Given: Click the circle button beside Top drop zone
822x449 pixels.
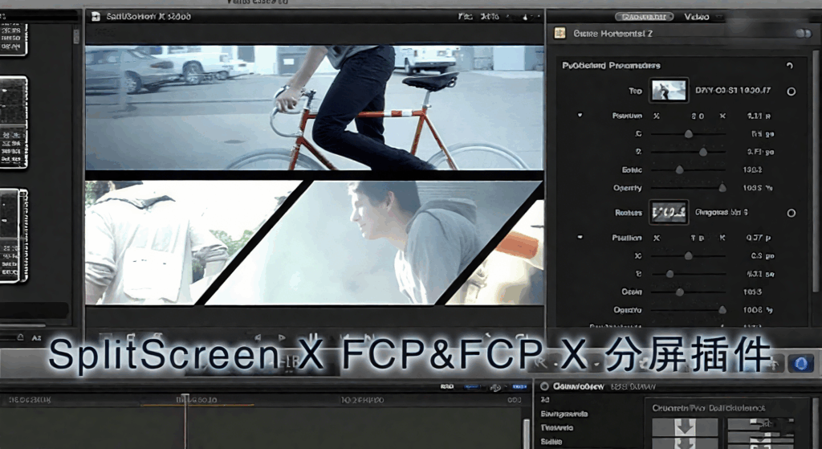Looking at the screenshot, I should (x=791, y=92).
